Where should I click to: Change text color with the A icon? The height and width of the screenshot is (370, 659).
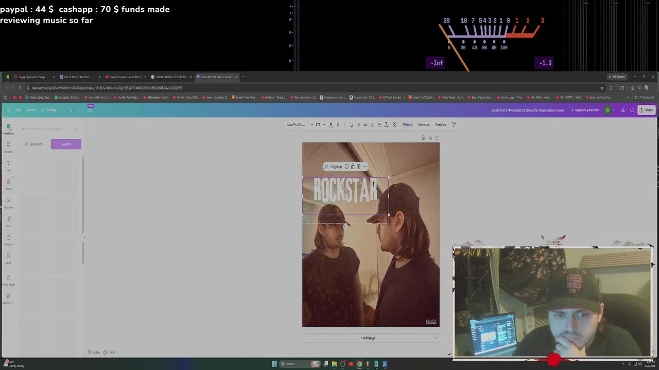tap(331, 124)
